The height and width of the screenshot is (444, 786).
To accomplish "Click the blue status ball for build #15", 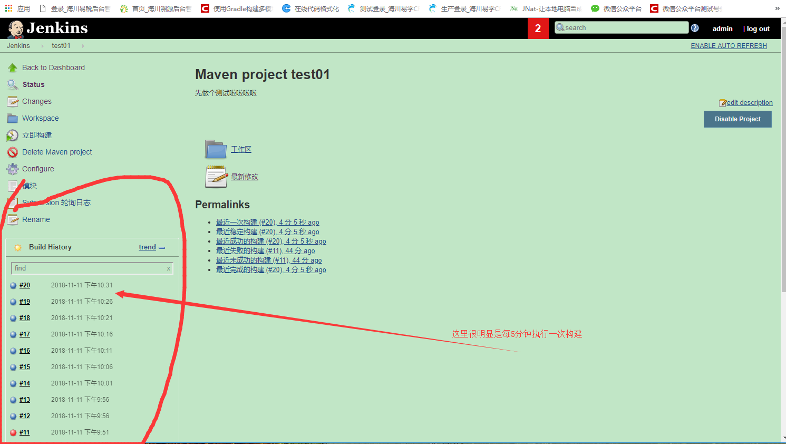I will (13, 367).
